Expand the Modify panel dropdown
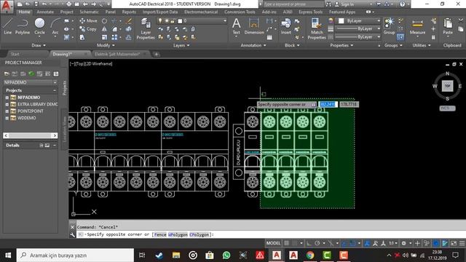This screenshot has width=466, height=262. [x=106, y=45]
